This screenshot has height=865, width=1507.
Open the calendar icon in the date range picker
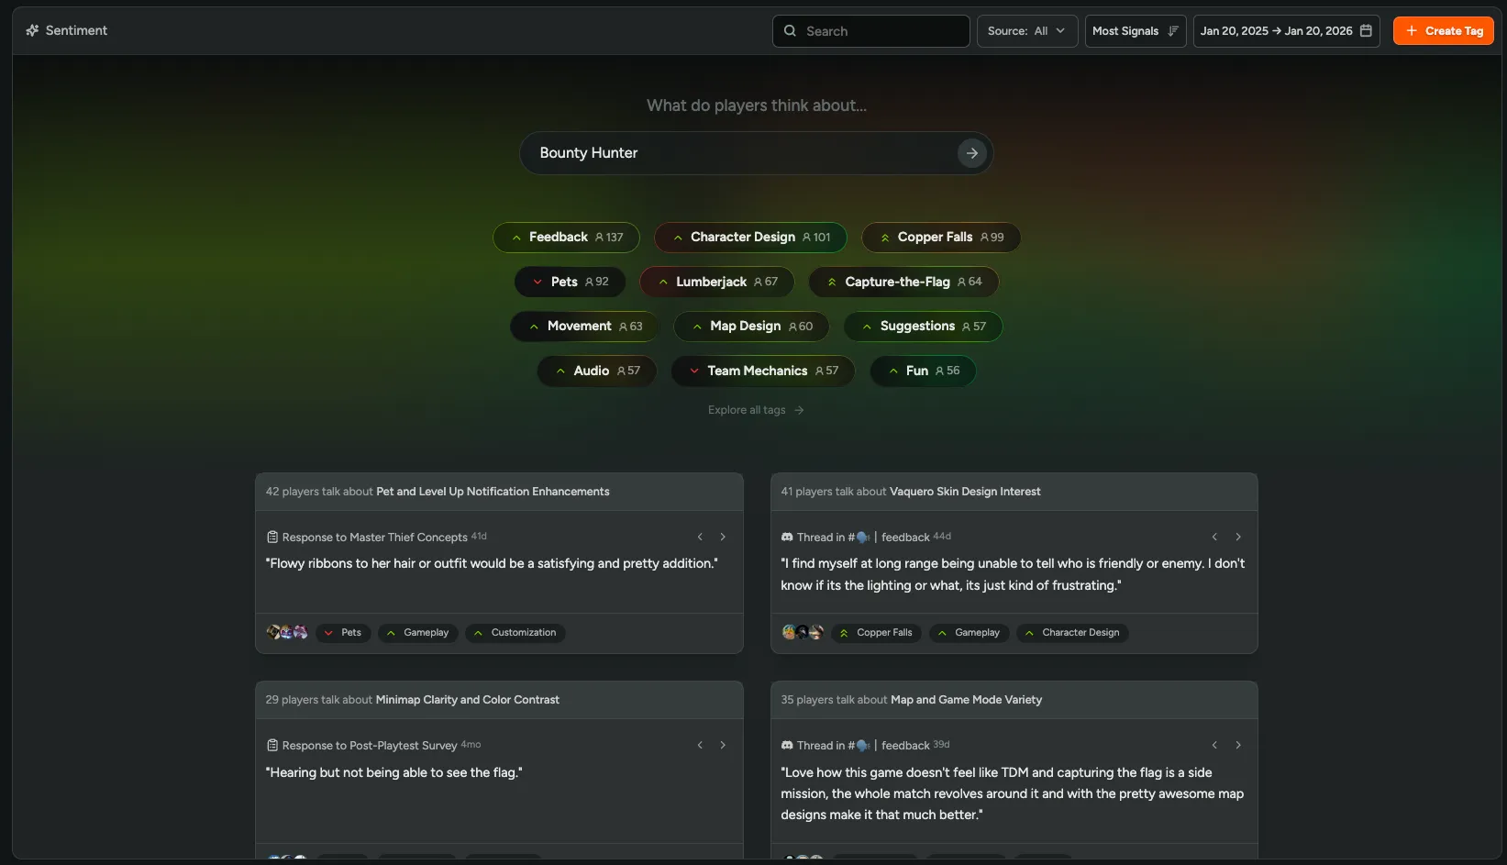pyautogui.click(x=1366, y=30)
